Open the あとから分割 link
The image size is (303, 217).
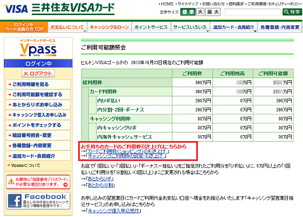pos(100,185)
